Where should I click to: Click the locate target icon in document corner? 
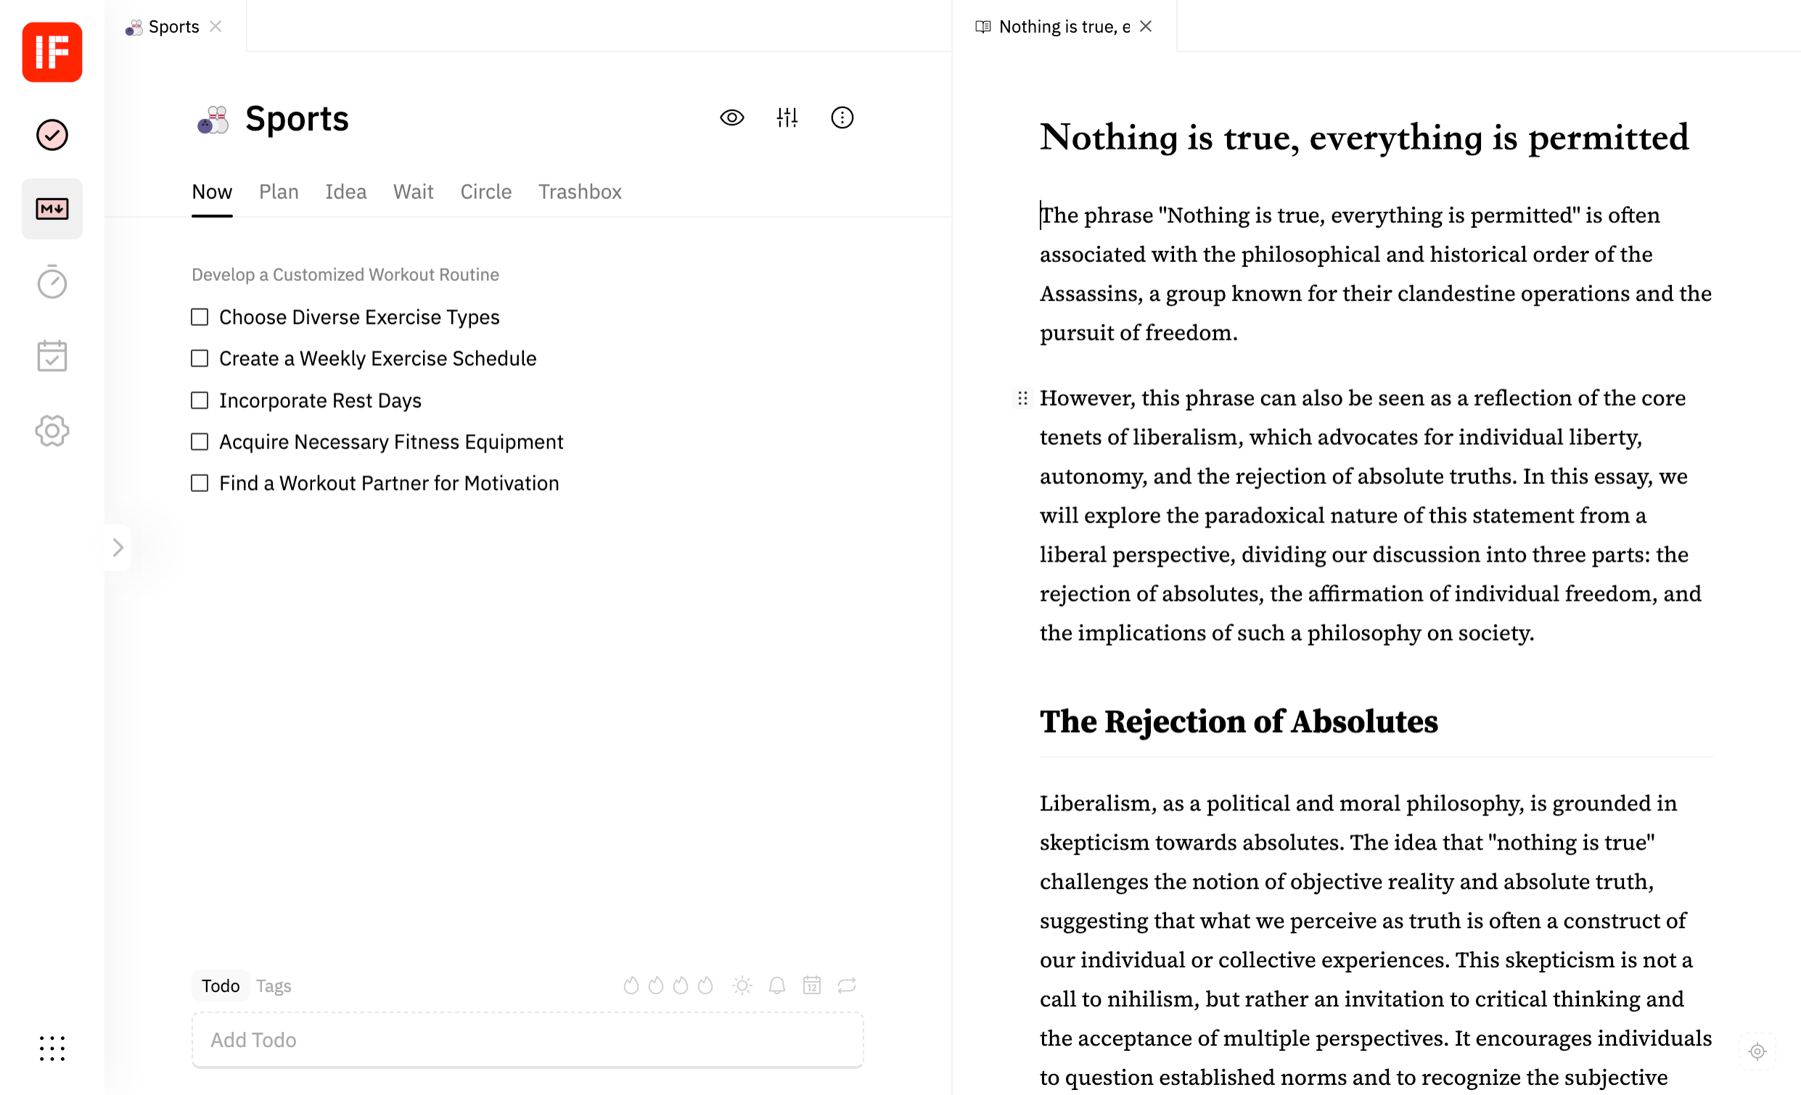[x=1757, y=1052]
